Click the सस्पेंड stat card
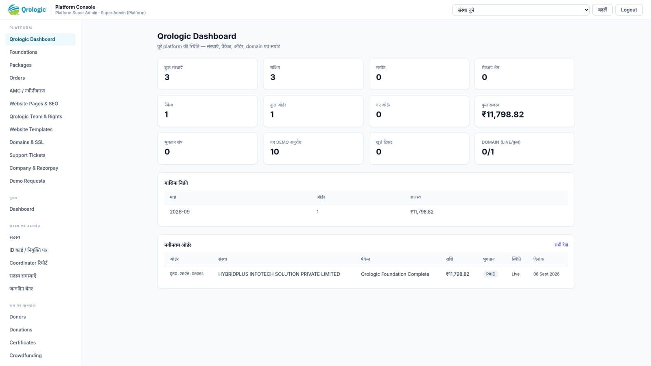This screenshot has height=366, width=651. coord(419,74)
